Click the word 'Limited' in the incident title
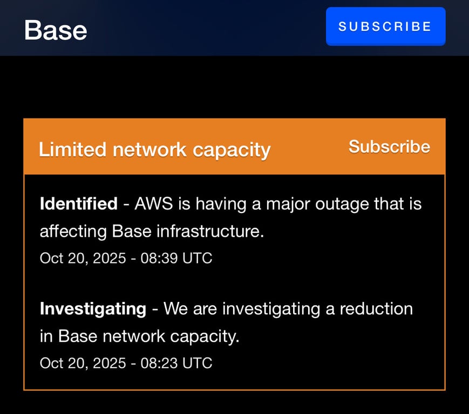469x414 pixels. [73, 149]
